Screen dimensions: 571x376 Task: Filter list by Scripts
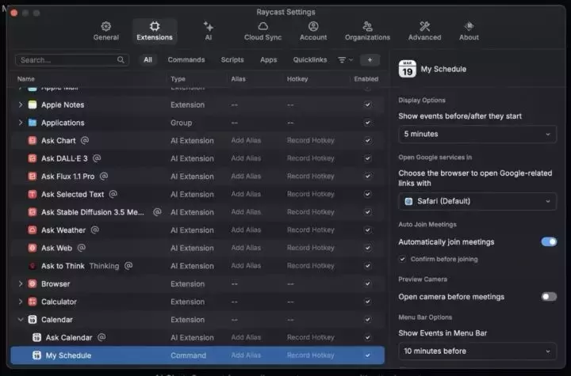[232, 59]
